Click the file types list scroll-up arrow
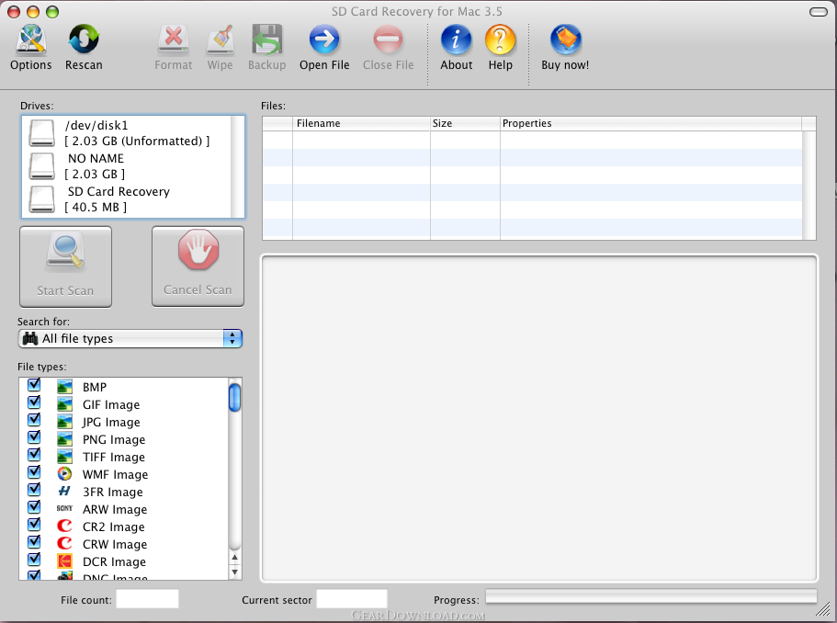This screenshot has width=837, height=623. tap(234, 557)
